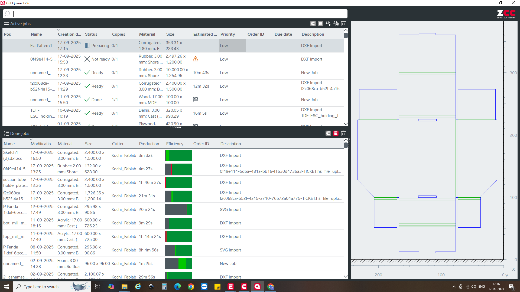This screenshot has height=292, width=520.
Task: Click into the job search field
Action: [173, 14]
